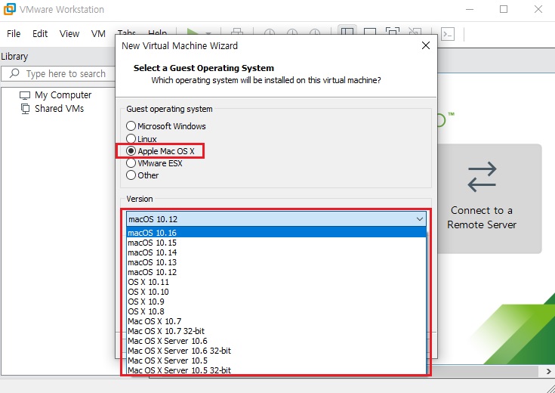Click the Console view toolbar icon
This screenshot has height=393, width=555.
click(448, 34)
